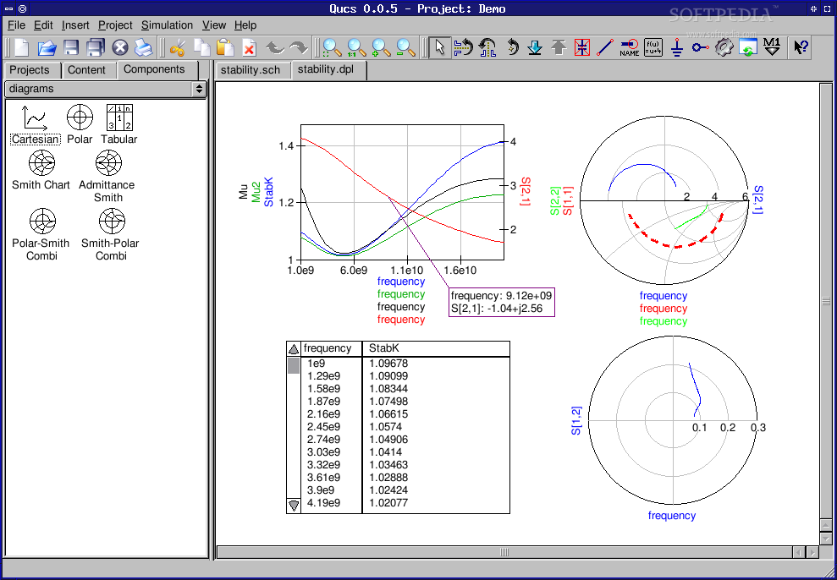Pop out of subcircuit with up arrow icon
837x580 pixels.
click(x=559, y=47)
